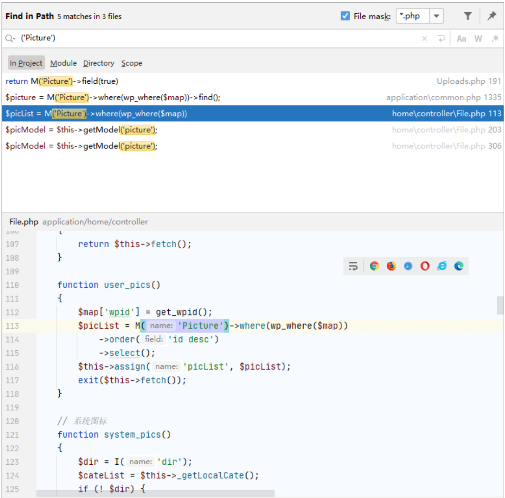The height and width of the screenshot is (498, 505).
Task: Switch to the Directory scope tab
Action: 99,63
